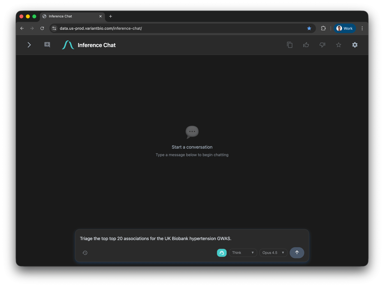Screen dimensions: 384x287
Task: Open the Think mode dropdown
Action: click(x=243, y=253)
